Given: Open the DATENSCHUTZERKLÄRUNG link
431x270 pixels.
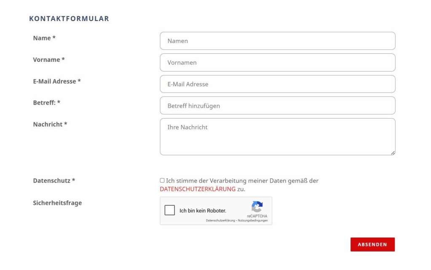Looking at the screenshot, I should [x=197, y=189].
